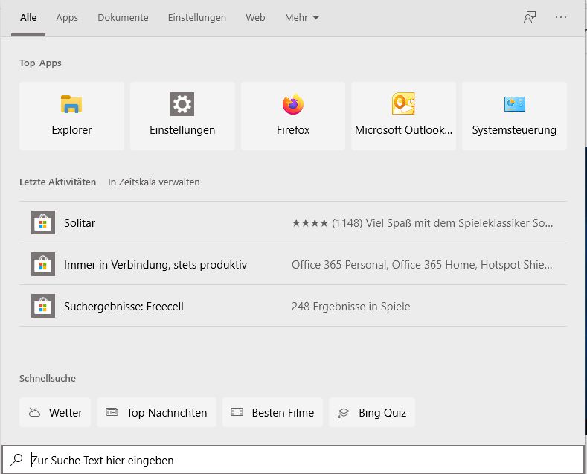Click the Bing Quiz label text
The image size is (587, 474).
pyautogui.click(x=382, y=412)
